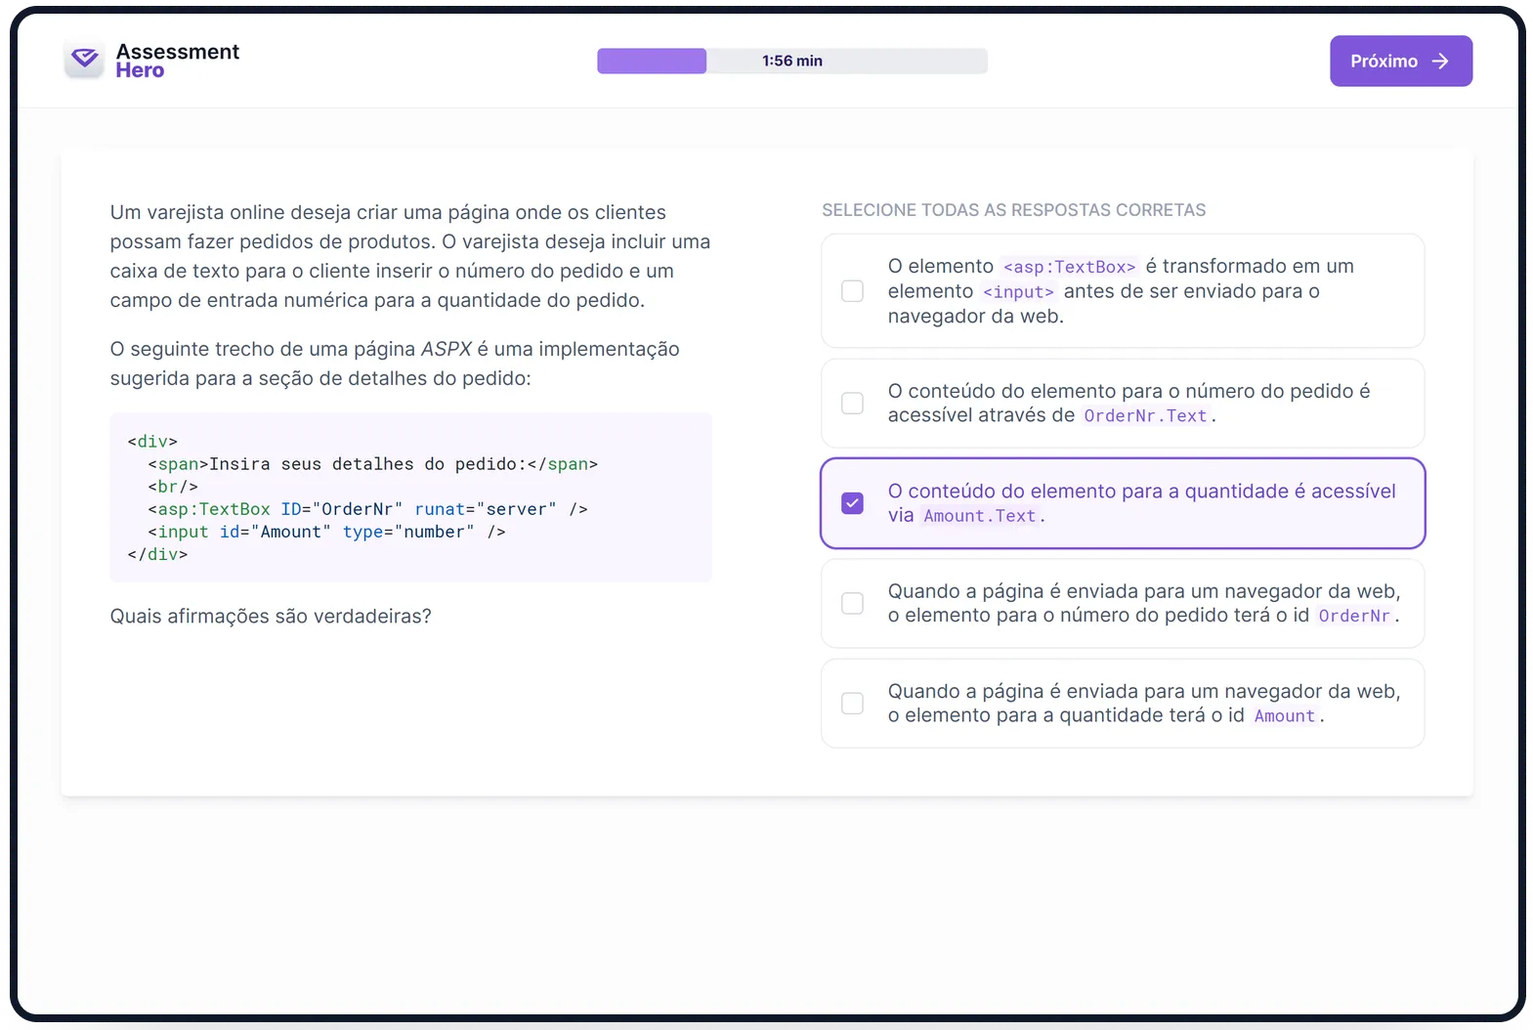
Task: Click the 1:56 min timer progress bar
Action: tap(792, 61)
